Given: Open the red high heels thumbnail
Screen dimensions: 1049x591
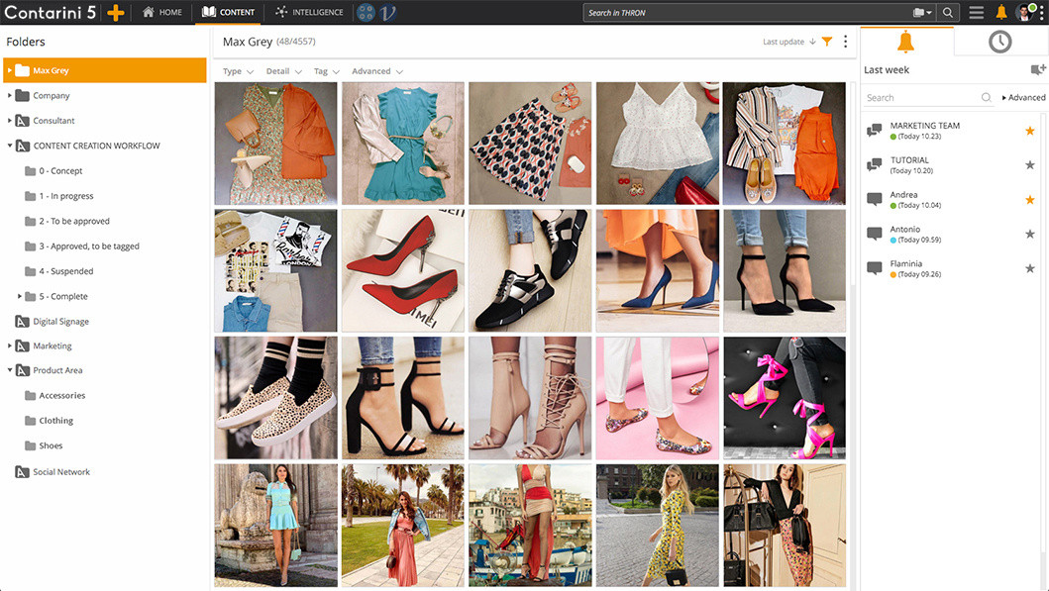Looking at the screenshot, I should click(x=403, y=271).
